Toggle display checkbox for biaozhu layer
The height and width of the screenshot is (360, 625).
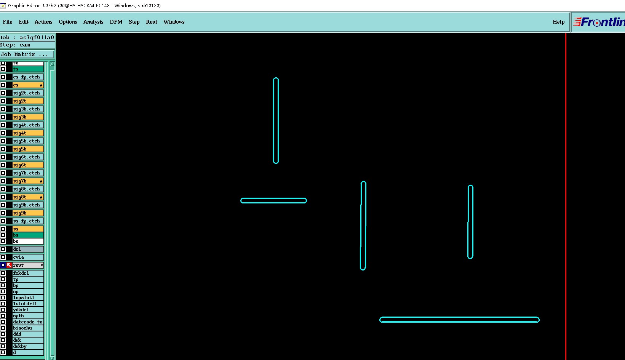click(x=3, y=328)
